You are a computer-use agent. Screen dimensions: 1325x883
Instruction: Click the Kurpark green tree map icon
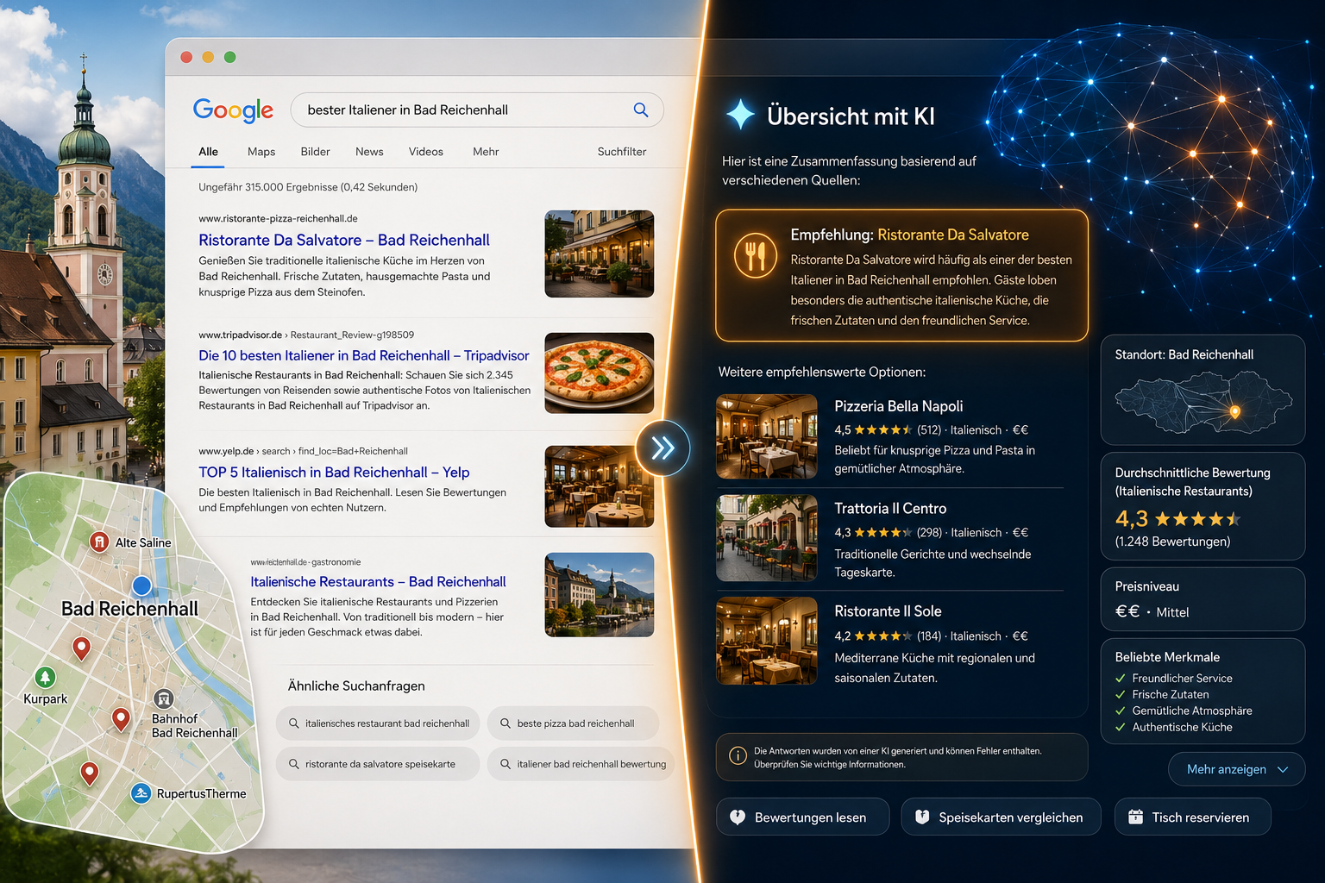coord(45,678)
